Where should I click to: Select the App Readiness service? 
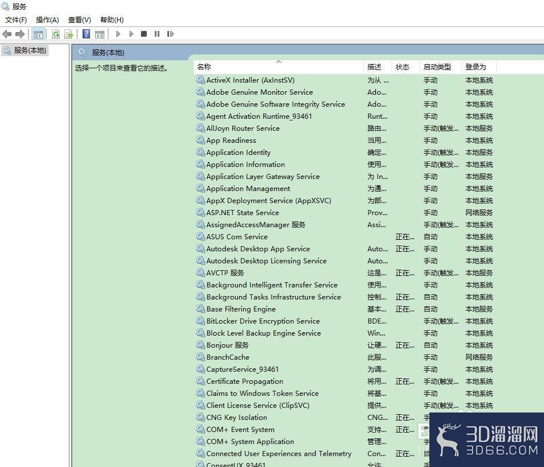(x=231, y=141)
